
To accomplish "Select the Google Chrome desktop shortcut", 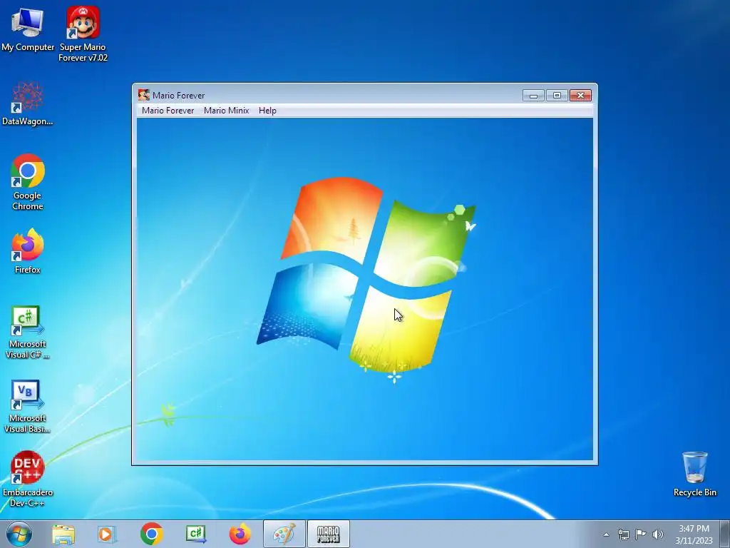I will (28, 182).
